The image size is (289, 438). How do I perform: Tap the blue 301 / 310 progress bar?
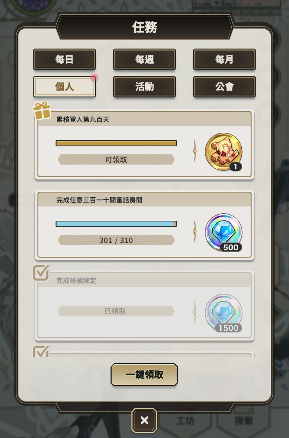pos(116,224)
